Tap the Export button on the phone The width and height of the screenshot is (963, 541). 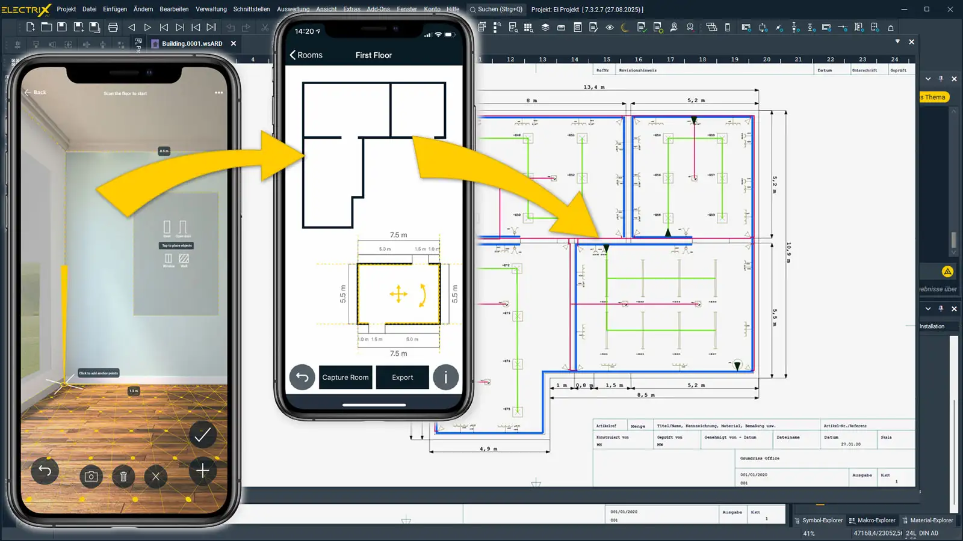(x=403, y=377)
